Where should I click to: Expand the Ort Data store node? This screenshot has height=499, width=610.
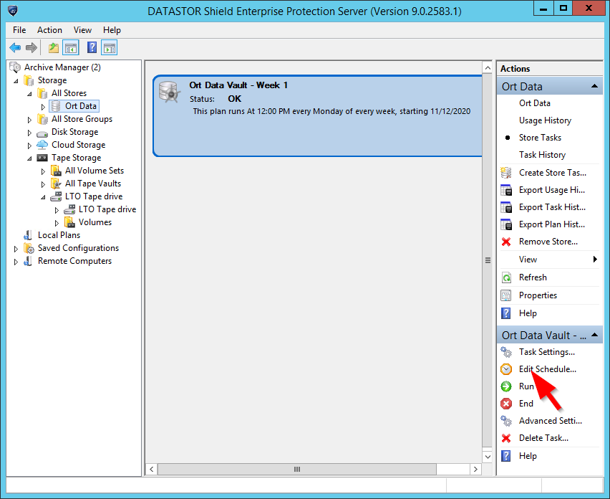click(x=43, y=106)
